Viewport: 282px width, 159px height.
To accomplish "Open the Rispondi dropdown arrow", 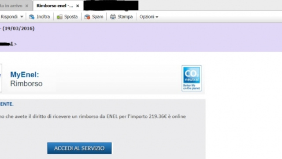I will (x=22, y=17).
